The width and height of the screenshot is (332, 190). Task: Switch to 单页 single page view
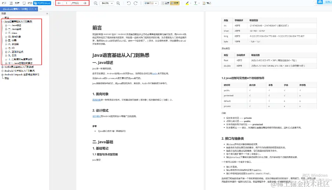click(165, 3)
